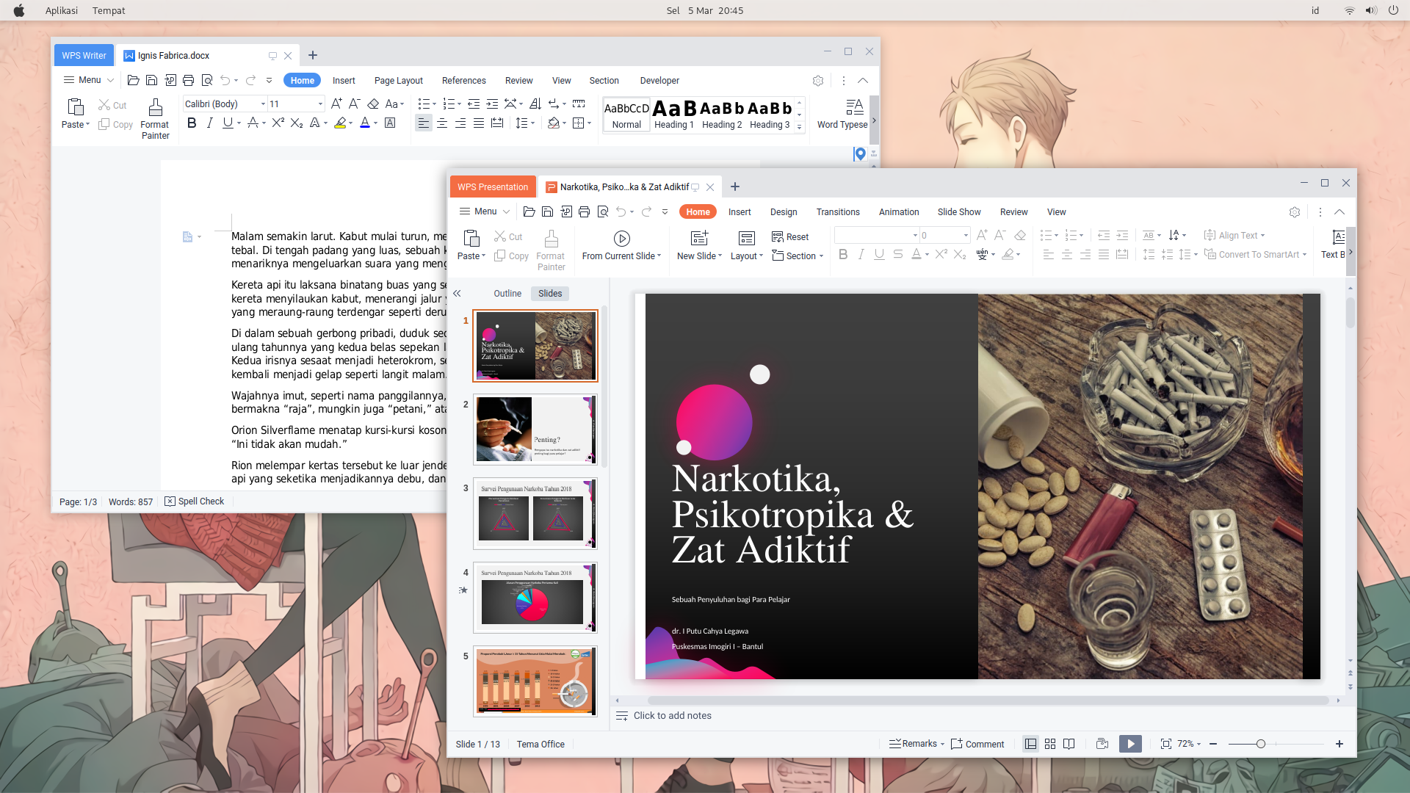The height and width of the screenshot is (793, 1410).
Task: Switch to Slide Sorter view icon
Action: pos(1050,744)
